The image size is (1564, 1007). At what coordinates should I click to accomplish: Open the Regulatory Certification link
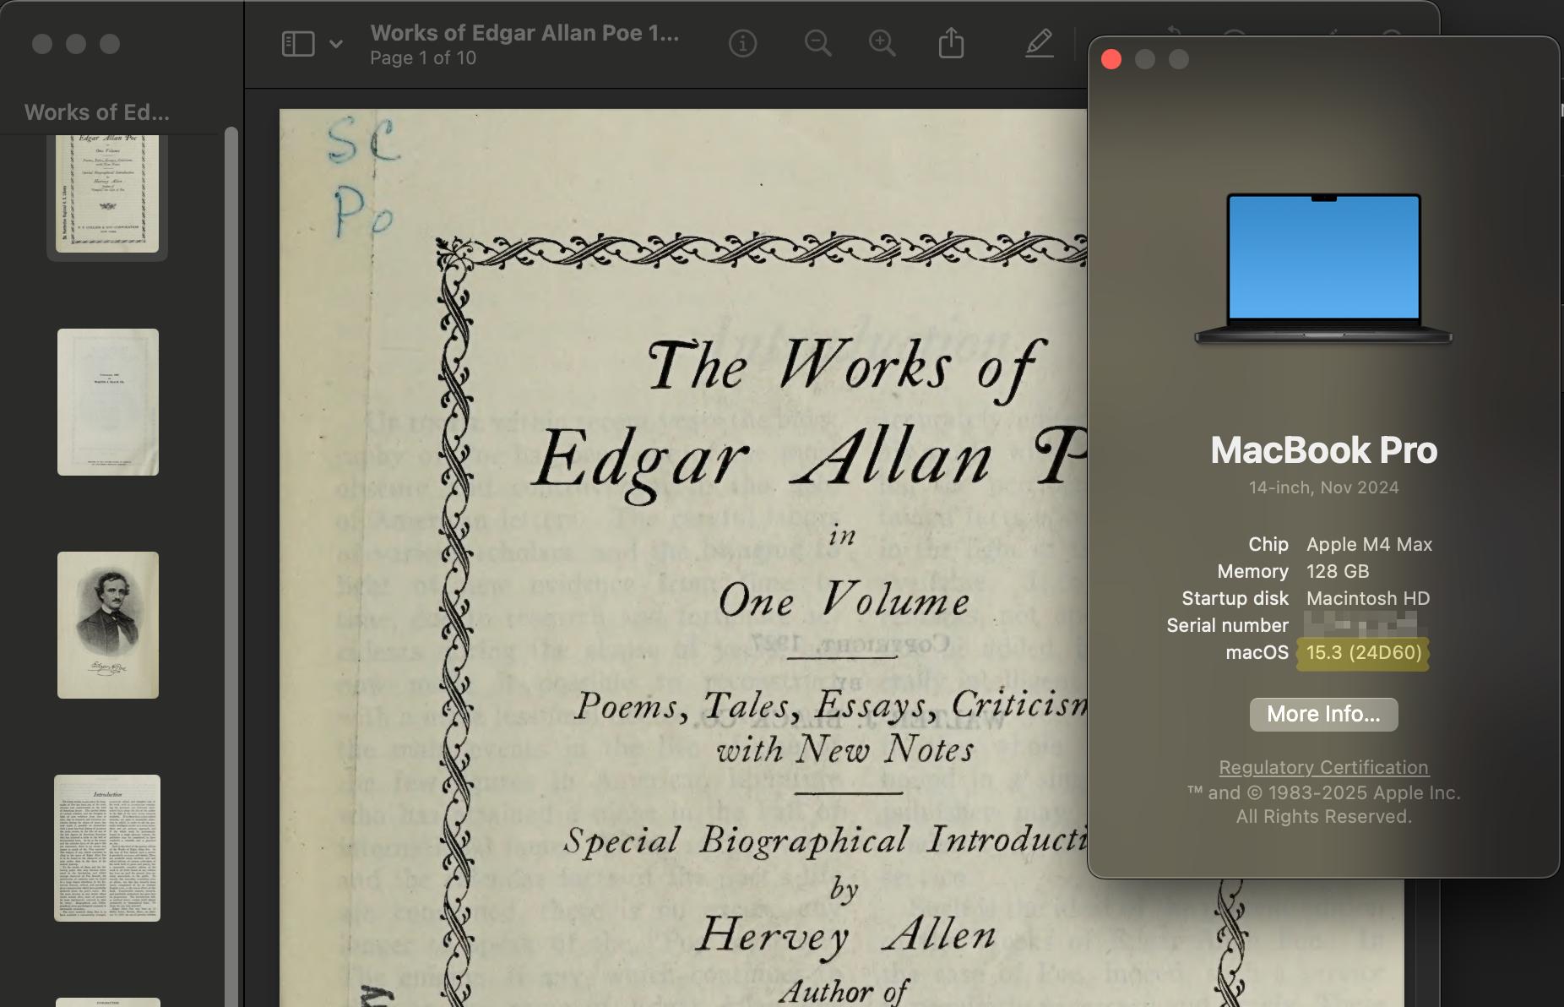[x=1323, y=767]
